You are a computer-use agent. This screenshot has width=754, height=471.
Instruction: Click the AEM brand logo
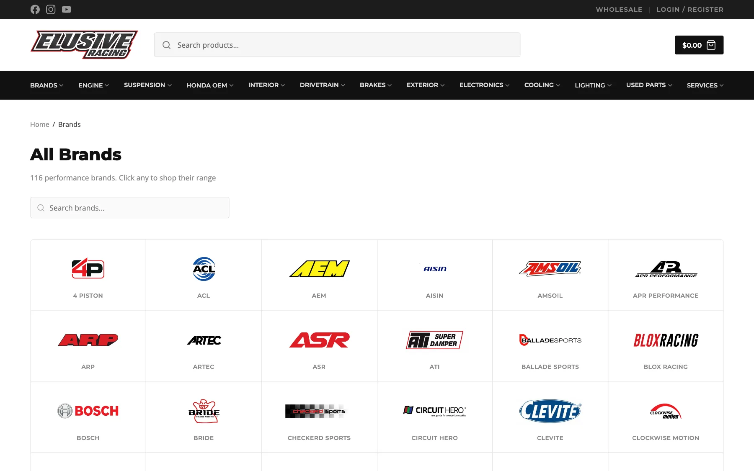pos(319,268)
